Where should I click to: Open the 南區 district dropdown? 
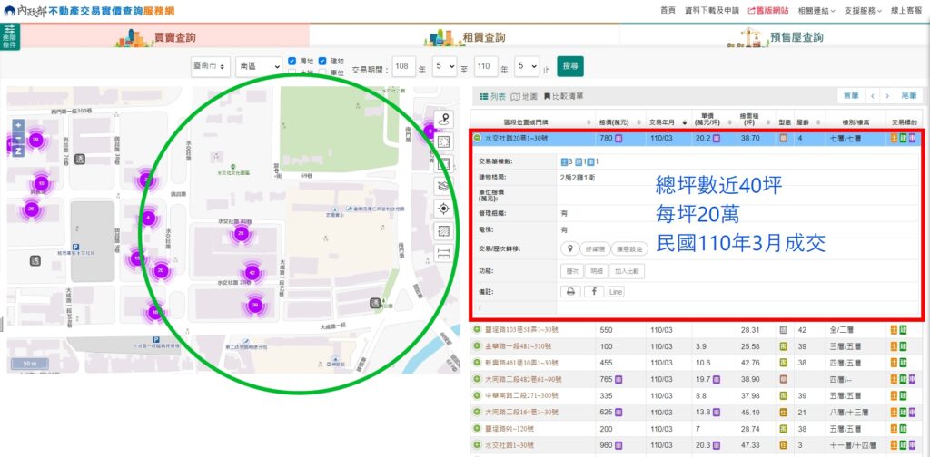(x=258, y=67)
